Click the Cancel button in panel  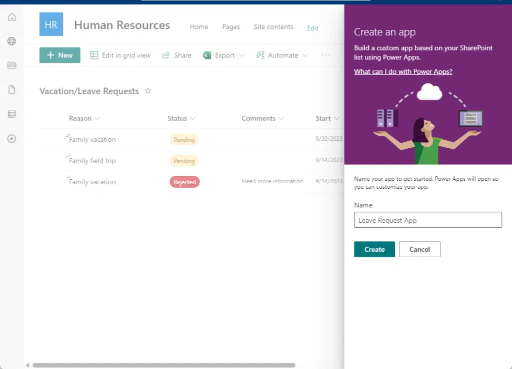(x=419, y=249)
